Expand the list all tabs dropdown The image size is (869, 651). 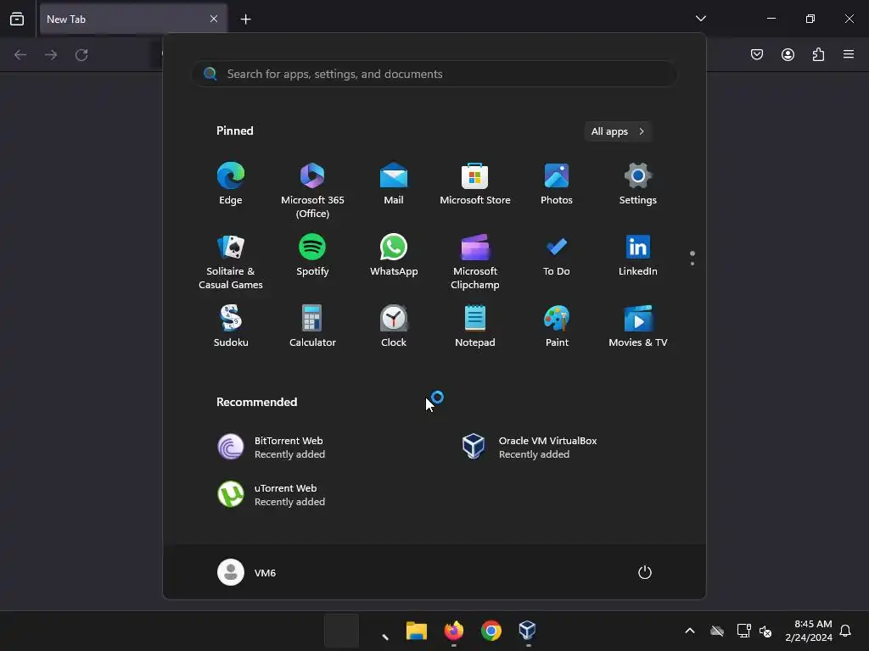(x=701, y=19)
